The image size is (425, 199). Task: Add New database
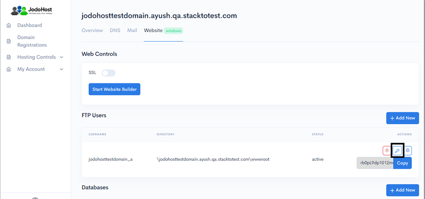(x=403, y=191)
